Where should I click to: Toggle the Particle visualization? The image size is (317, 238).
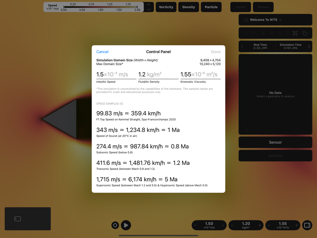[x=211, y=7]
